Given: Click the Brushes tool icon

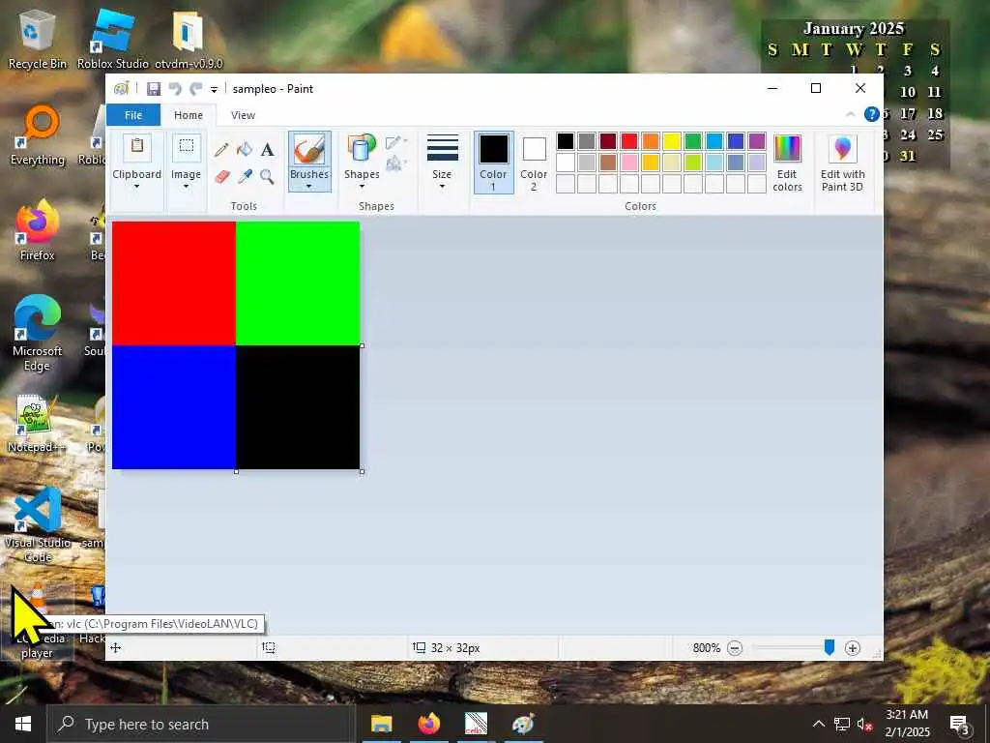Looking at the screenshot, I should pyautogui.click(x=309, y=150).
